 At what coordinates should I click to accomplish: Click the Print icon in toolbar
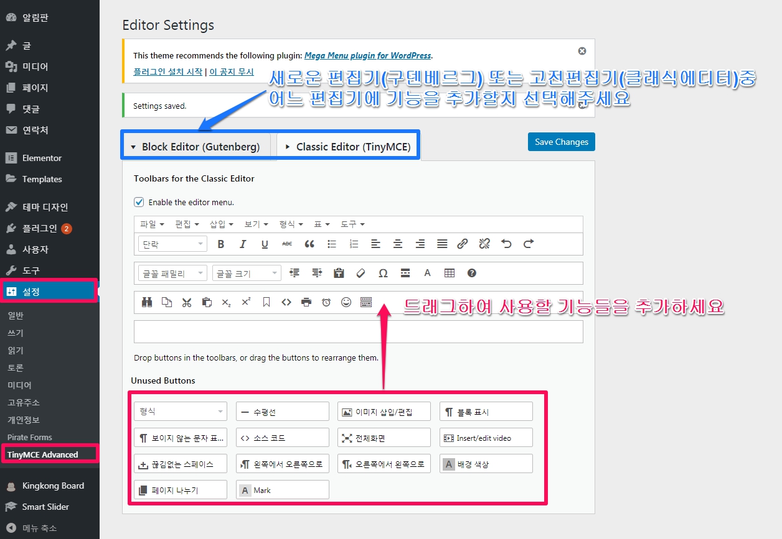click(306, 302)
